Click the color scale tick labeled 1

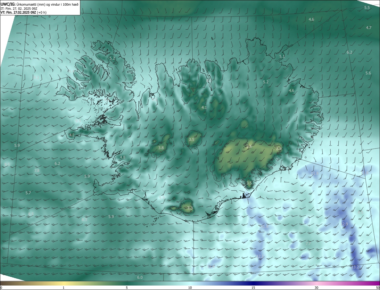(64, 288)
